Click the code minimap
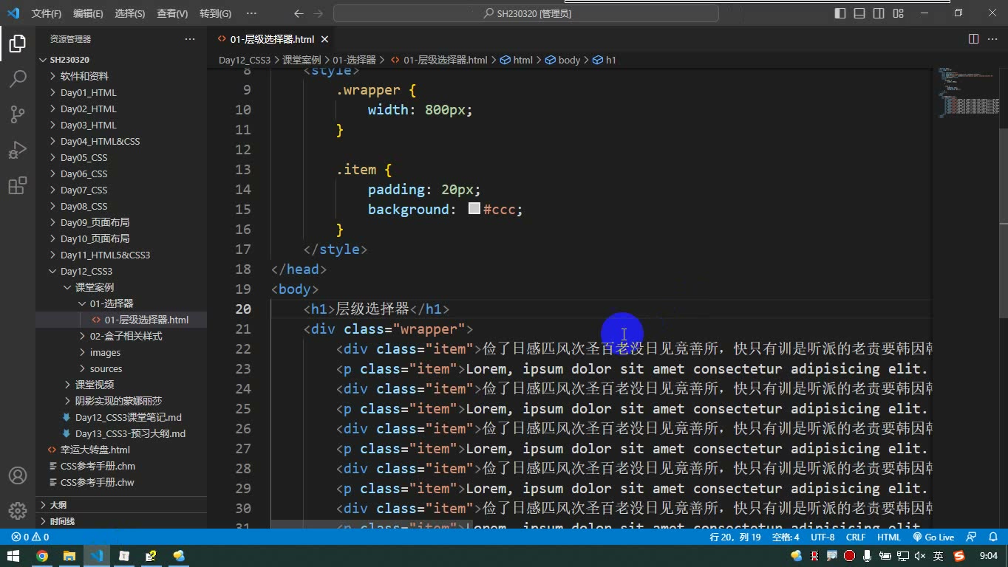1008x567 pixels. (x=969, y=92)
